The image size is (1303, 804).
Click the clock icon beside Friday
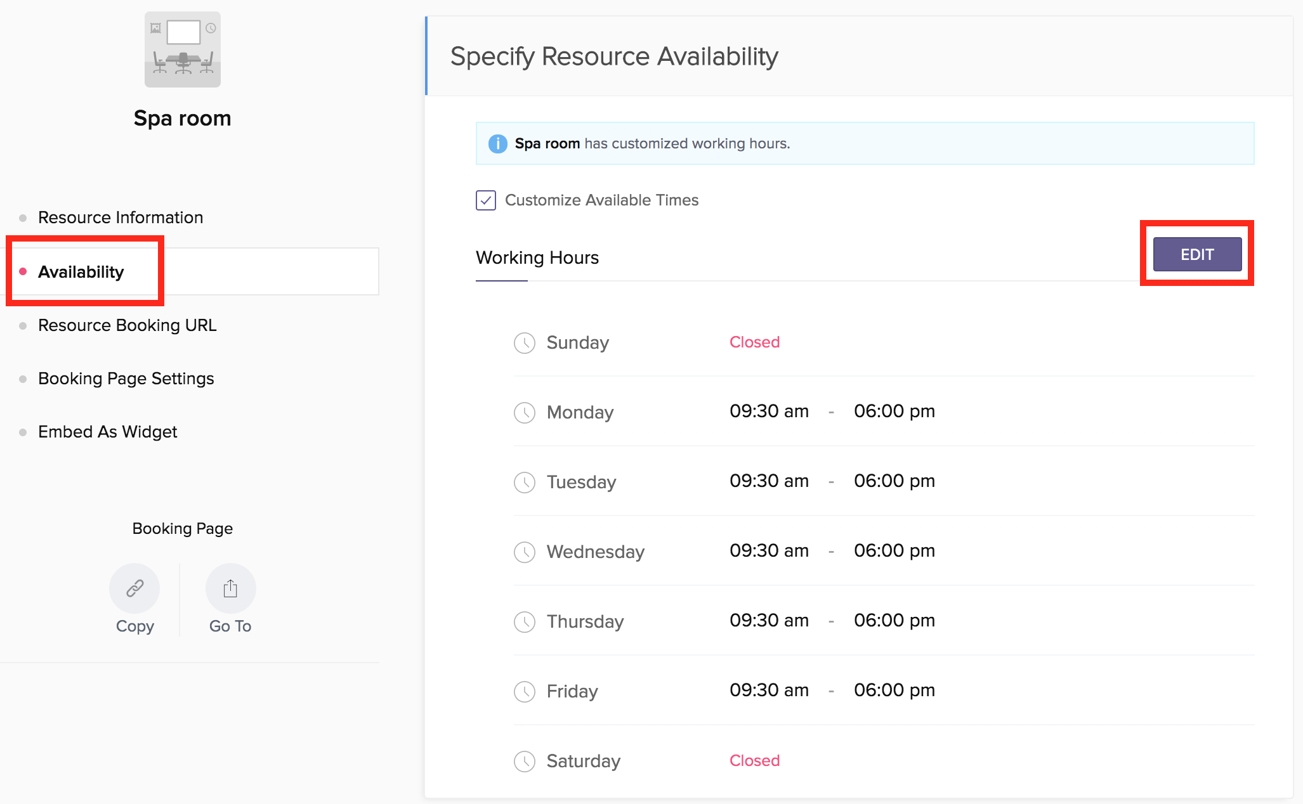click(525, 692)
